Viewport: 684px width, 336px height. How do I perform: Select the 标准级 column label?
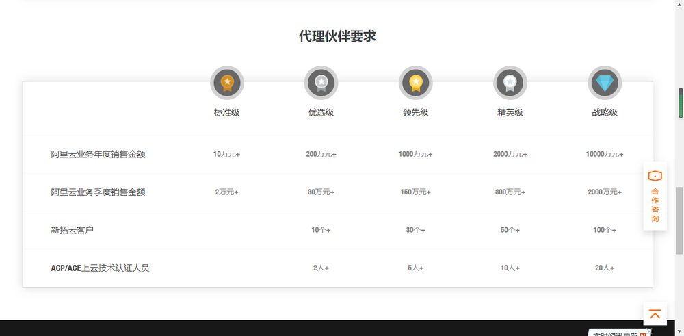click(x=227, y=113)
